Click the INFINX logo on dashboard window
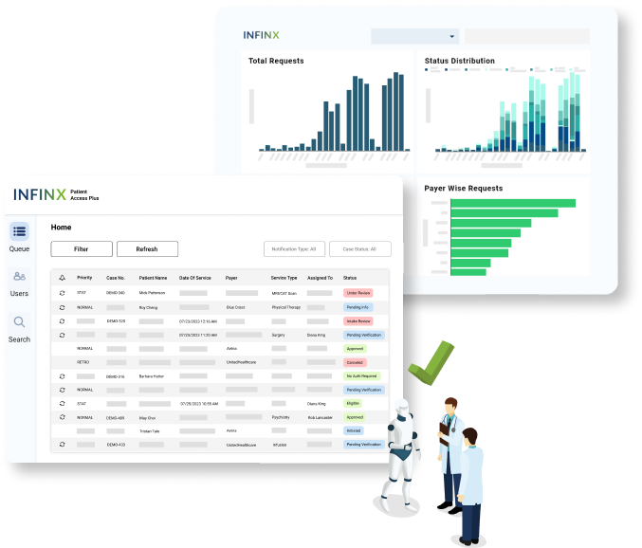This screenshot has width=642, height=548. click(x=261, y=35)
